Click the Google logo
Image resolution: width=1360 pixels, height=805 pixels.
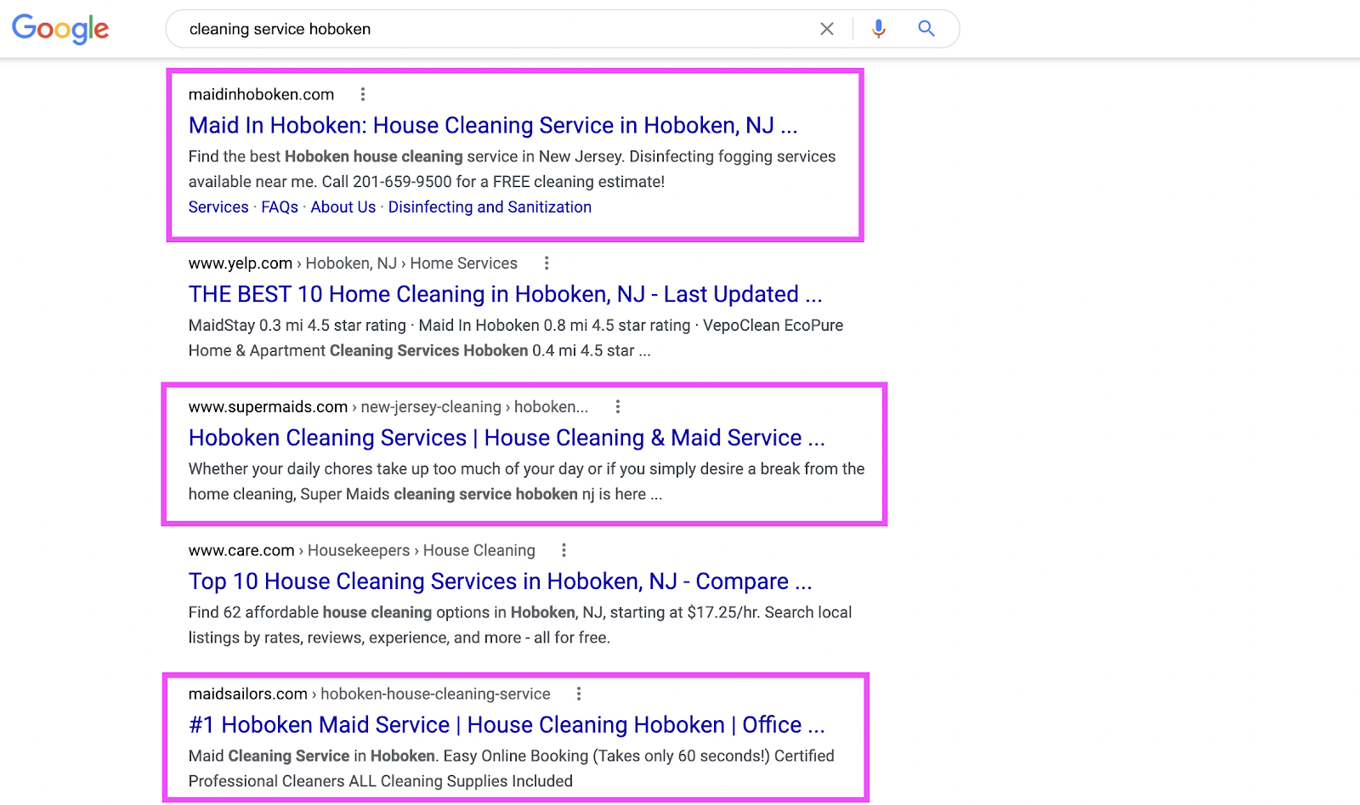click(x=60, y=29)
